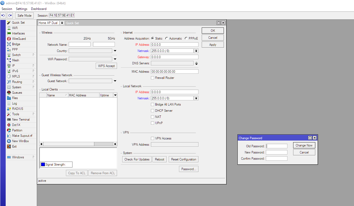Open the Home AP Dual mode dropdown
This screenshot has width=354, height=206.
click(x=62, y=23)
